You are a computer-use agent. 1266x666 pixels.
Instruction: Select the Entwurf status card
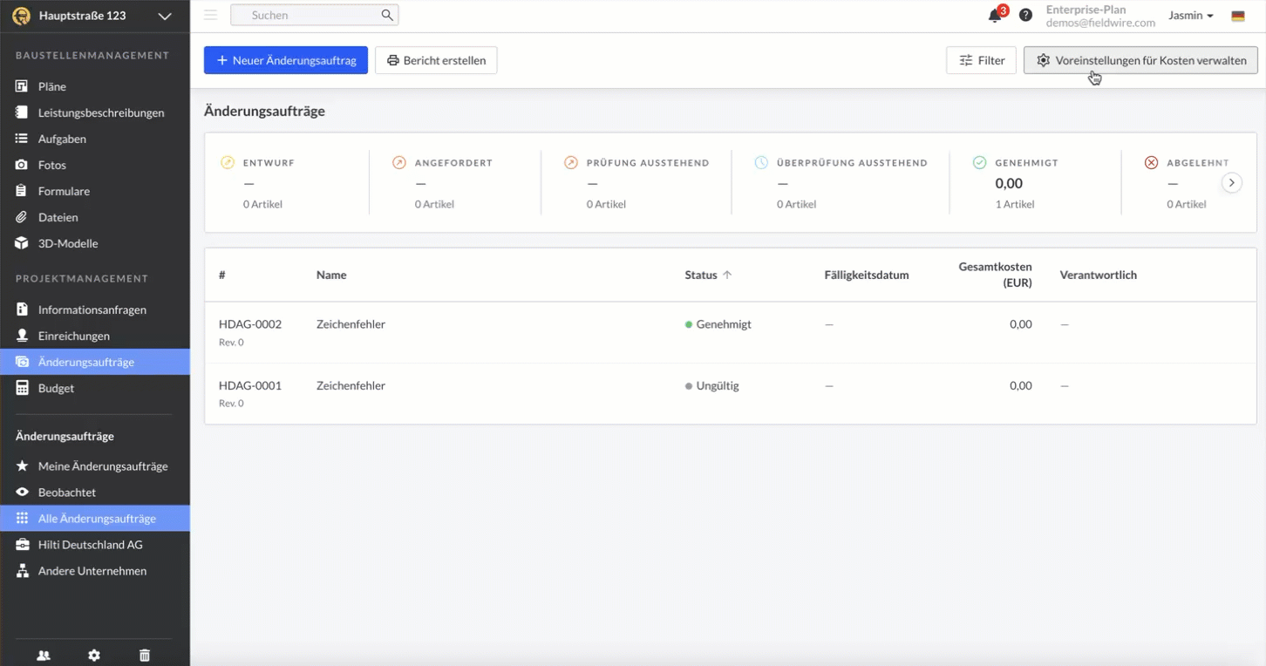pos(287,182)
